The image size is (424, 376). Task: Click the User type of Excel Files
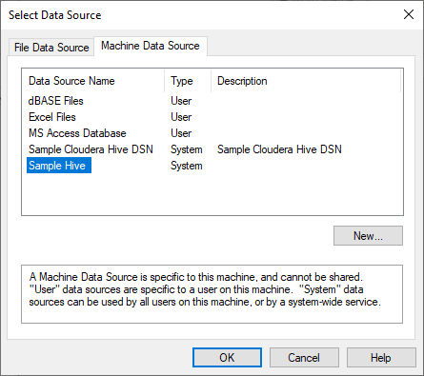[181, 117]
